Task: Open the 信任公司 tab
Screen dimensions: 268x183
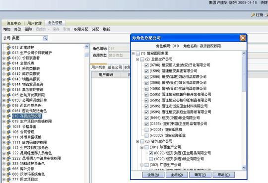Action: tap(115, 67)
